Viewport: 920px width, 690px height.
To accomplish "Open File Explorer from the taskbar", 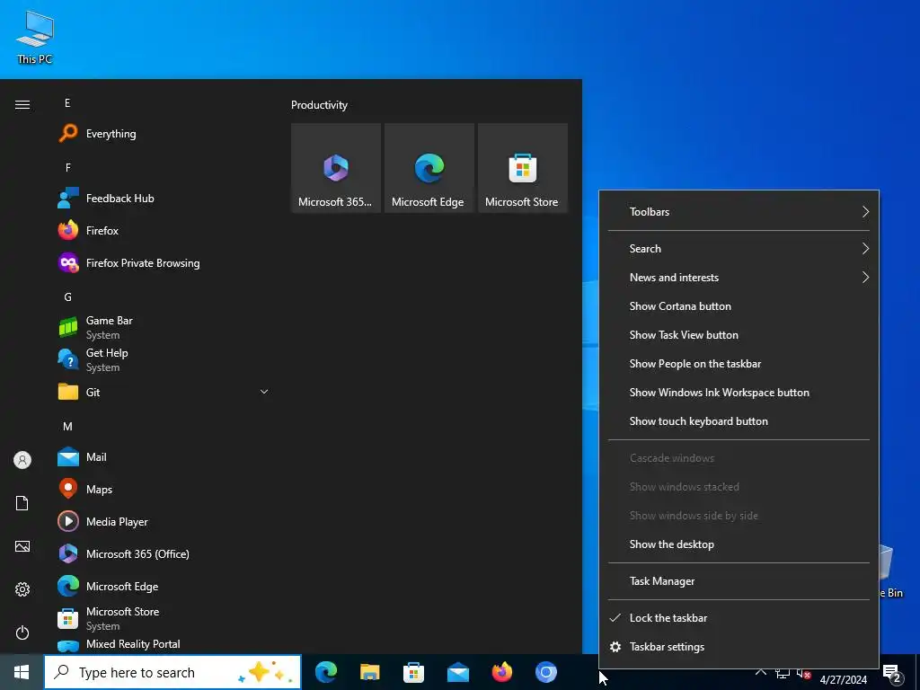I will tap(370, 672).
